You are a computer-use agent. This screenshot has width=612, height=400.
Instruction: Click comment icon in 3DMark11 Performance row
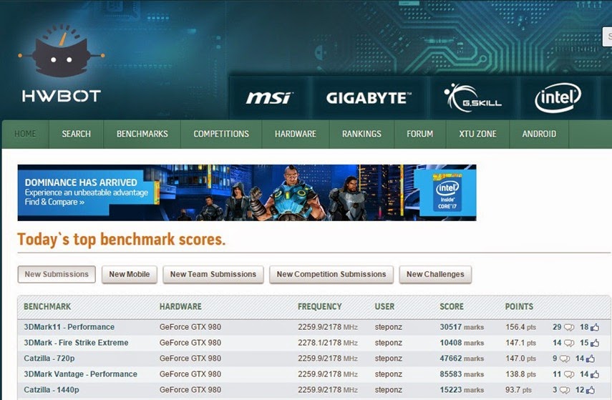[x=569, y=328]
